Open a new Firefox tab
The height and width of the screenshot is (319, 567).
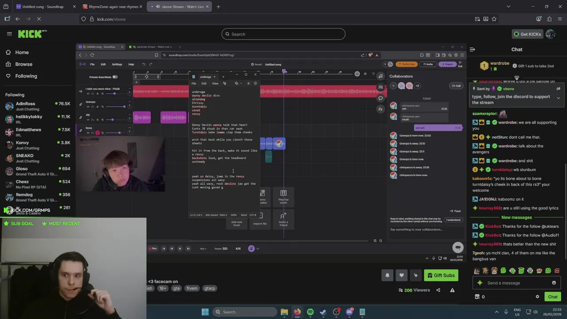[x=218, y=7]
